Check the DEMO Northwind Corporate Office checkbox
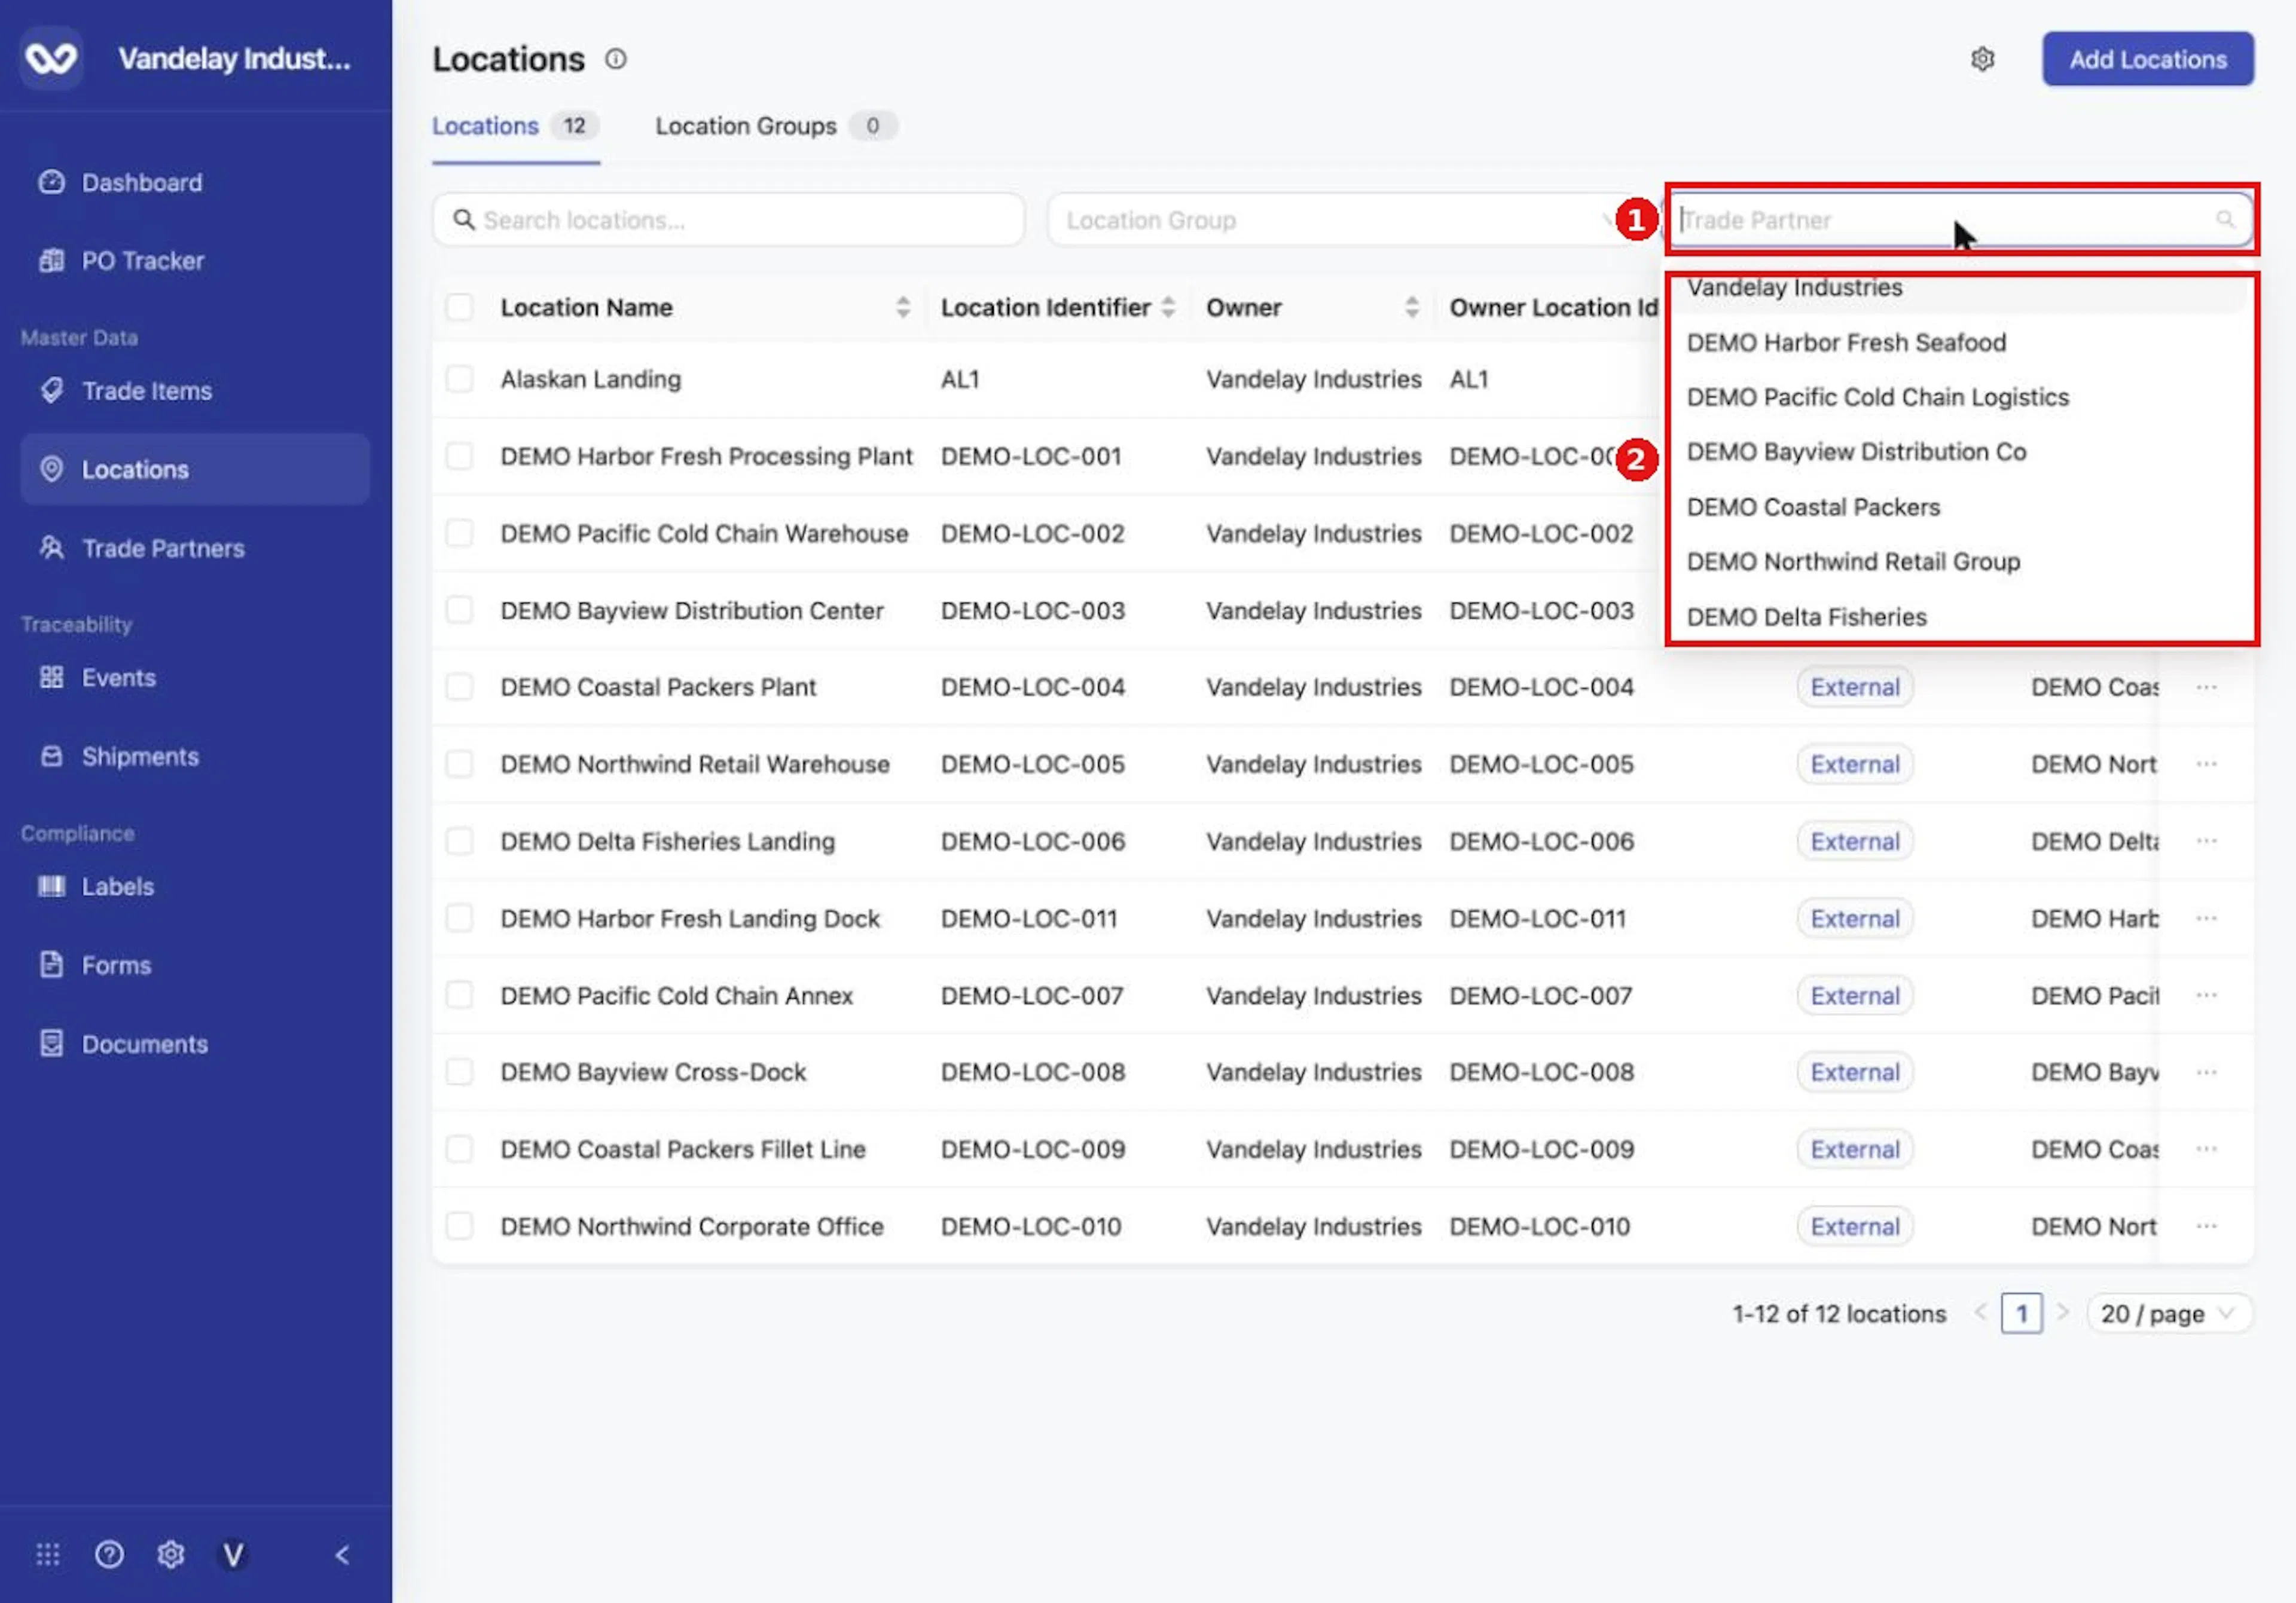The width and height of the screenshot is (2296, 1603). [459, 1225]
